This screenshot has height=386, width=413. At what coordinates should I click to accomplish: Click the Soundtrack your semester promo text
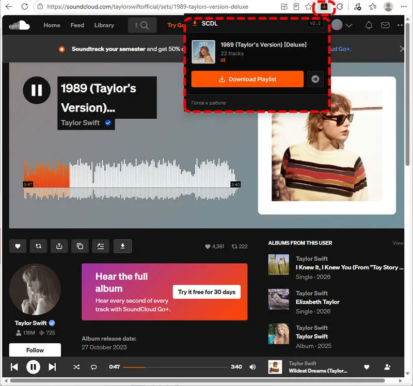click(x=108, y=49)
